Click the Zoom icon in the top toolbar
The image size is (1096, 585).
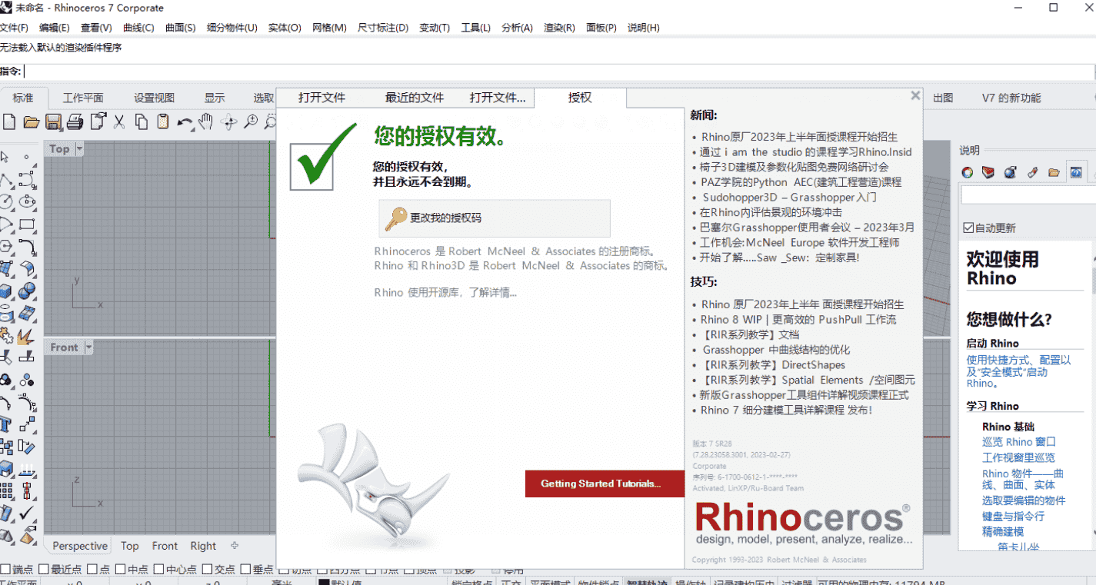point(250,121)
